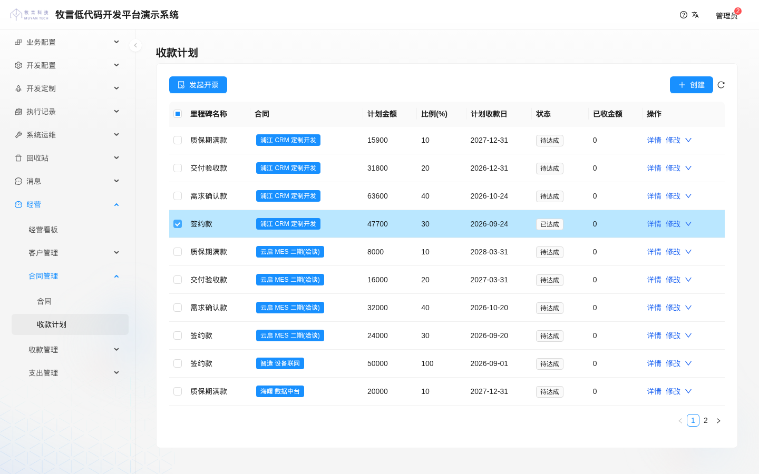Click the 回收站 trash icon

pos(18,158)
